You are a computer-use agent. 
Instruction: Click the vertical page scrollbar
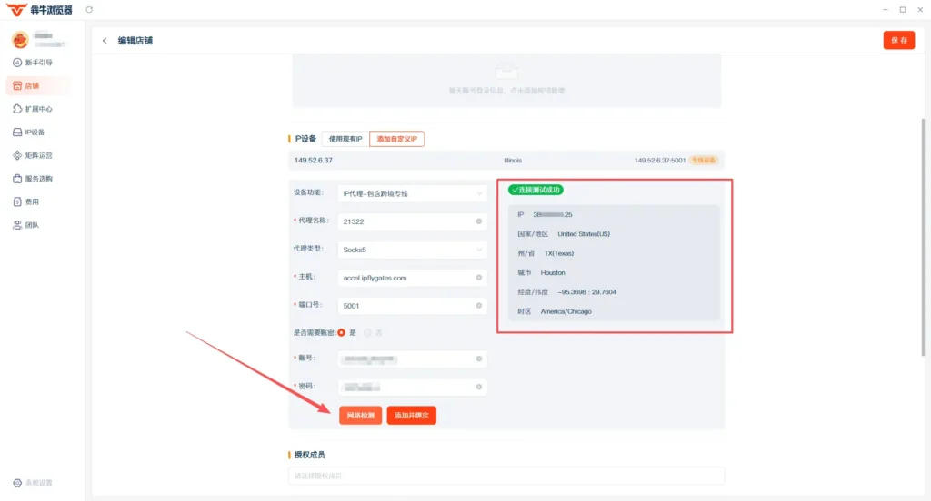point(923,237)
